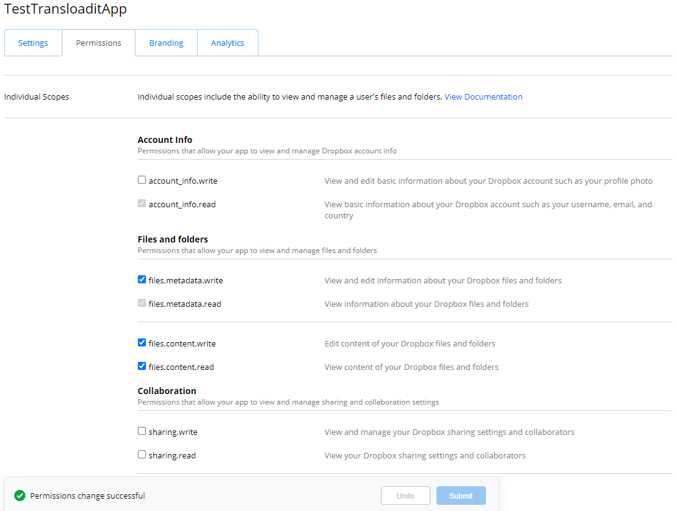Click the disabled files.metadata.read checkbox

(142, 303)
